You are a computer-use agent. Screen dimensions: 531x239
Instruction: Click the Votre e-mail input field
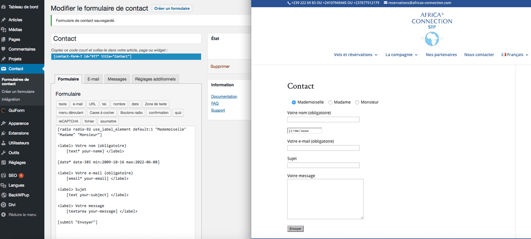[323, 148]
